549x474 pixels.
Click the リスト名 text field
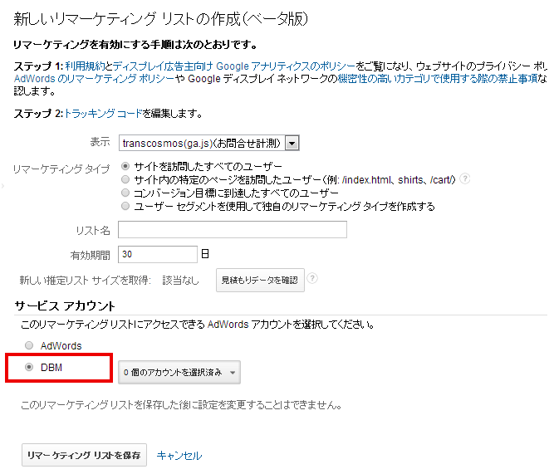click(x=232, y=229)
